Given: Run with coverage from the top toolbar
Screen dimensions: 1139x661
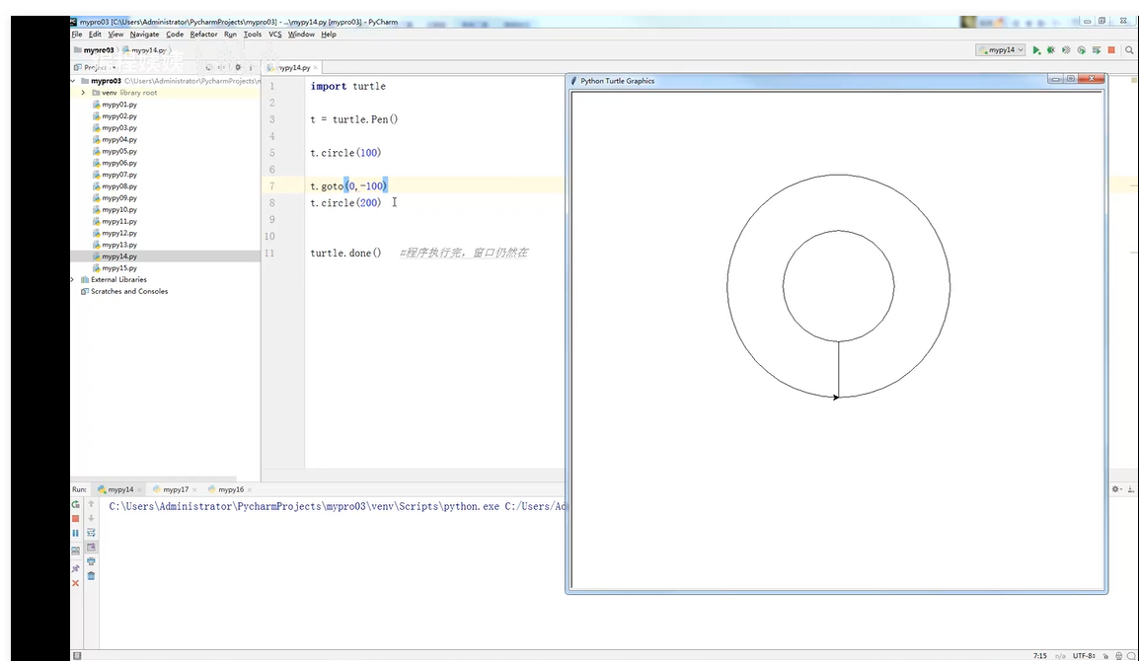Looking at the screenshot, I should click(1066, 50).
